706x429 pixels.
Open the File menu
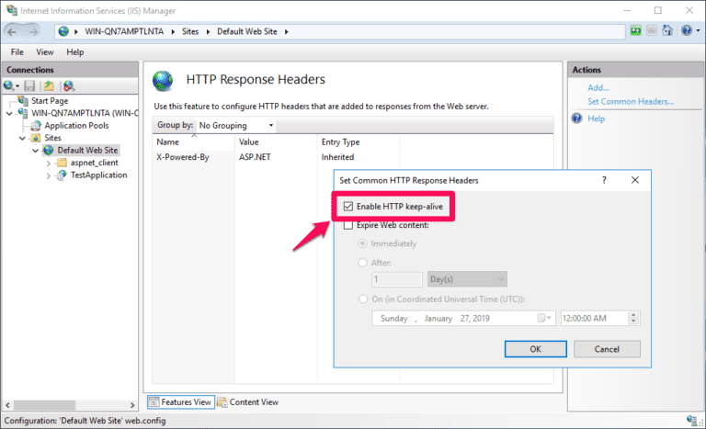17,52
